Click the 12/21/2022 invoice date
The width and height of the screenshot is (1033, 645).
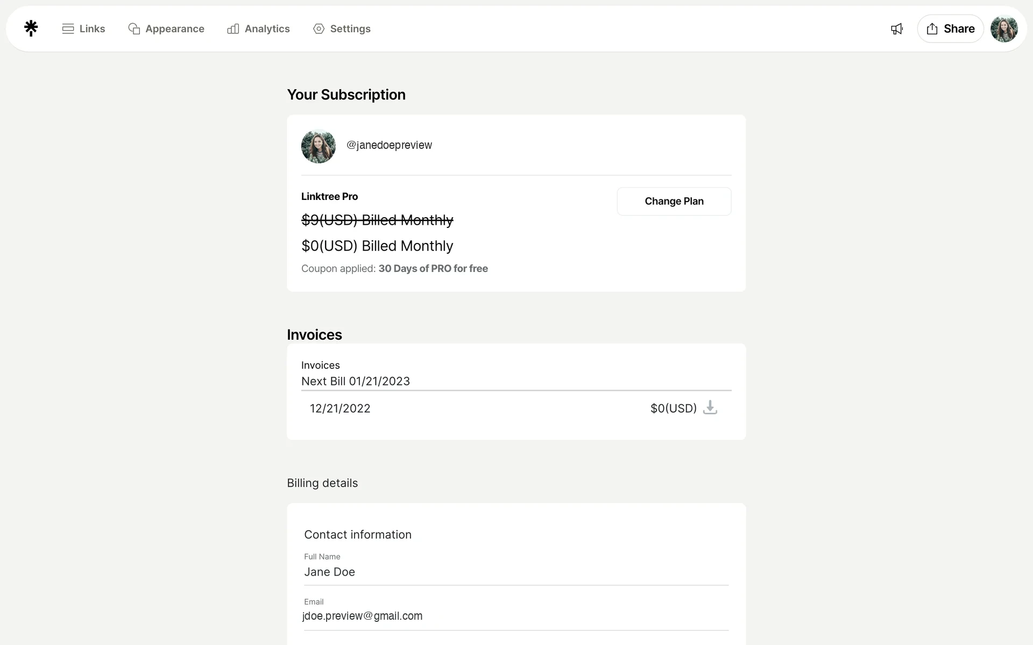pos(340,408)
